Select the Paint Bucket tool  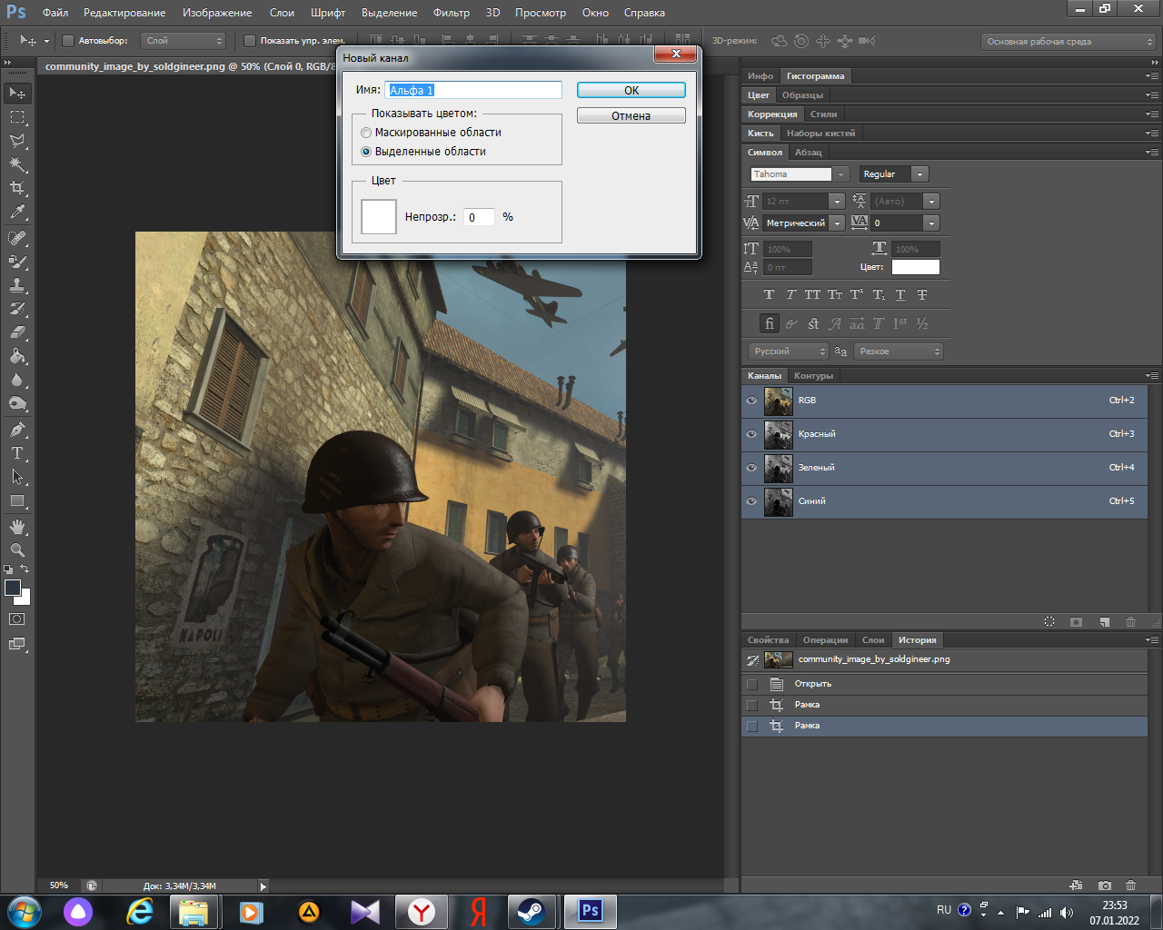pos(17,356)
